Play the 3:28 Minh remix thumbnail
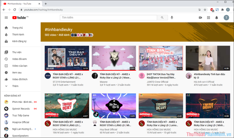 coord(208,106)
